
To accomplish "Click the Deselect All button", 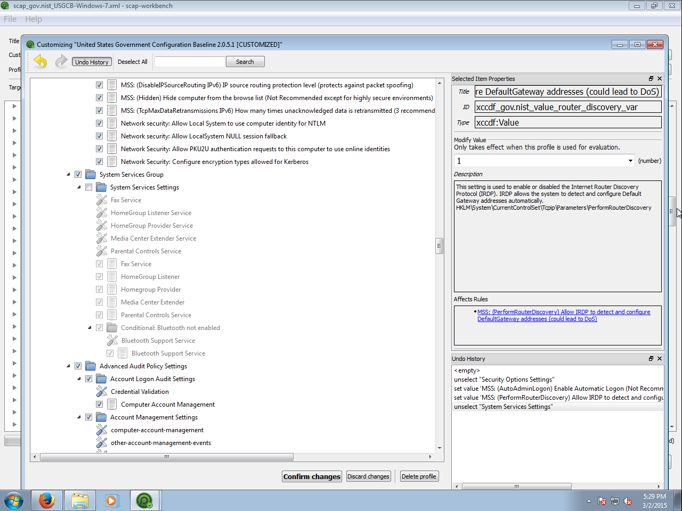I will tap(133, 62).
